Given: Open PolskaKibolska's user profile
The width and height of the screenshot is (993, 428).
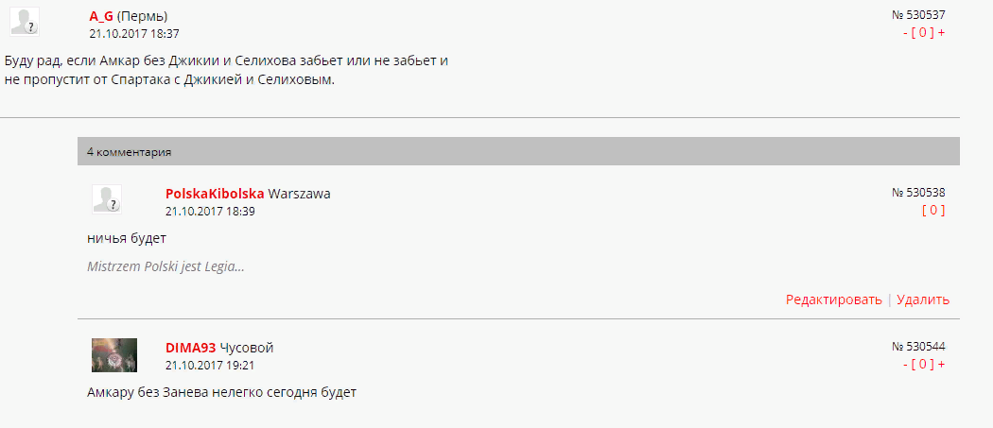Looking at the screenshot, I should [215, 194].
